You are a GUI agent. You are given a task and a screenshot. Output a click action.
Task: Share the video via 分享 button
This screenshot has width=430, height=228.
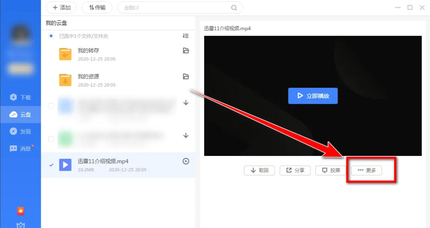(295, 170)
